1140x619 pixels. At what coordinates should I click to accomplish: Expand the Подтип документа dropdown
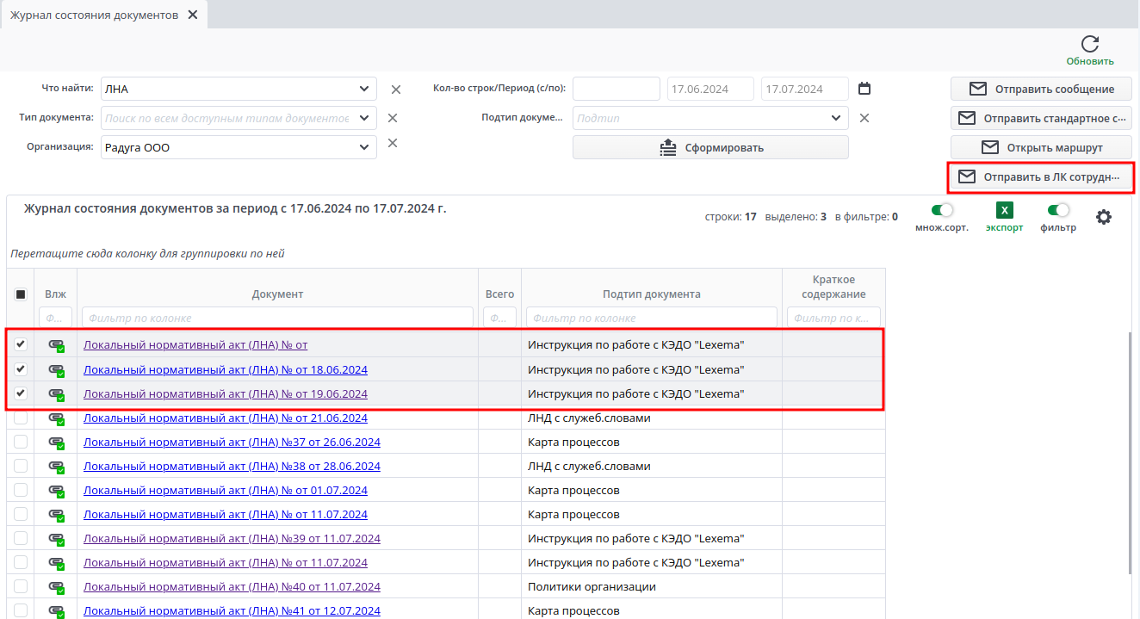click(x=835, y=118)
